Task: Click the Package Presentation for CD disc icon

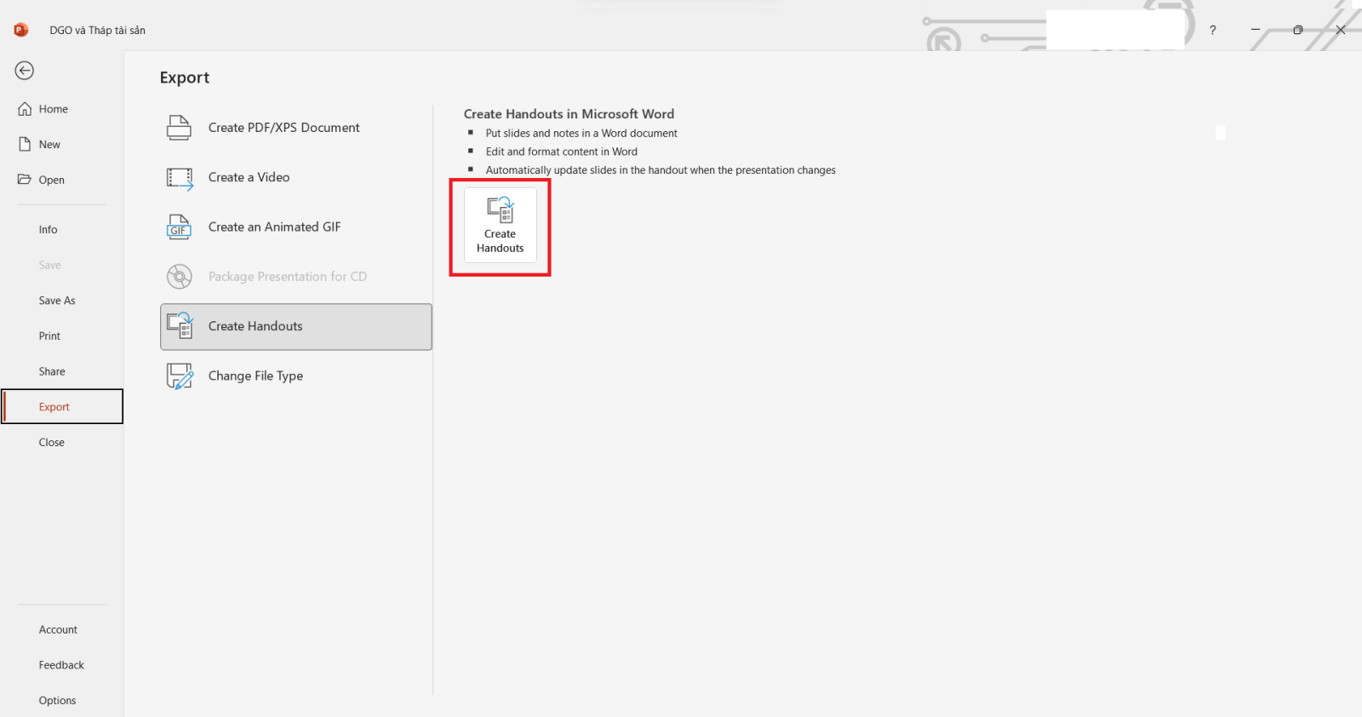Action: point(179,277)
